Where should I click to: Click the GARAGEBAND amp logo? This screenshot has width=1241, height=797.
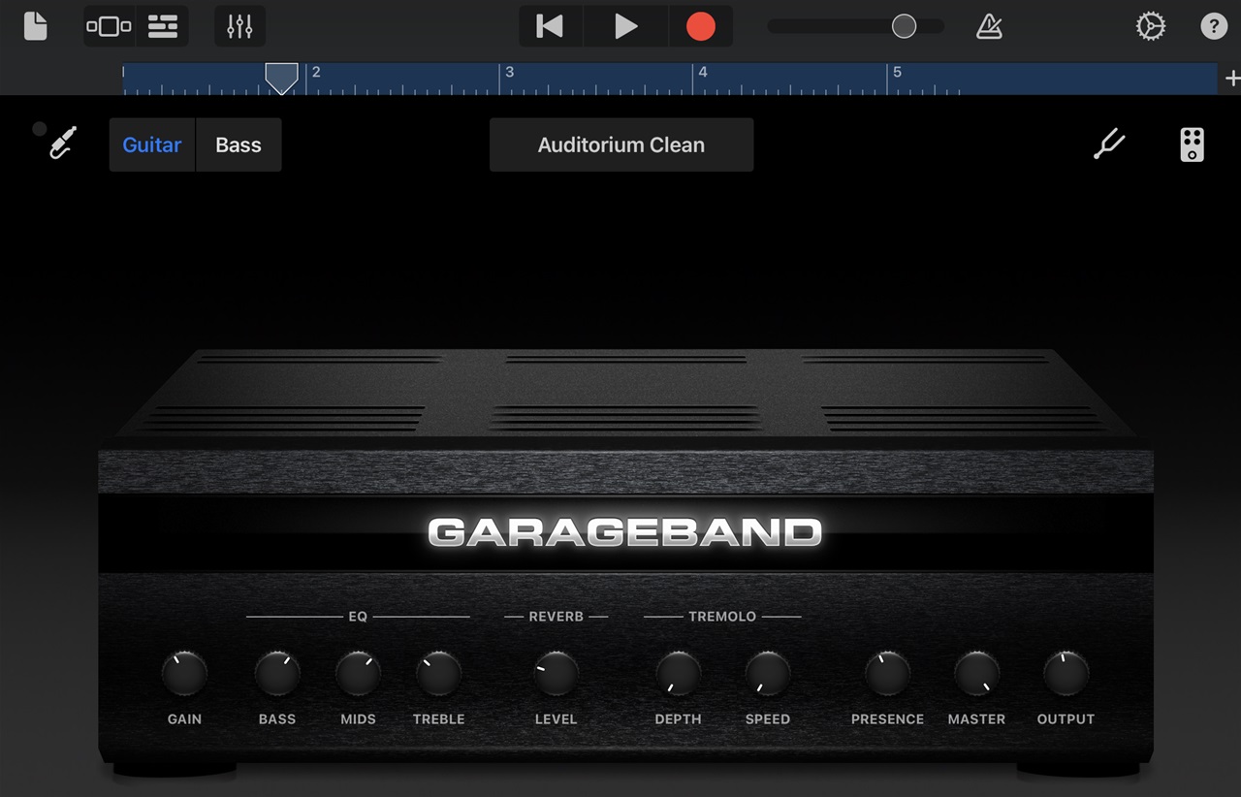625,532
